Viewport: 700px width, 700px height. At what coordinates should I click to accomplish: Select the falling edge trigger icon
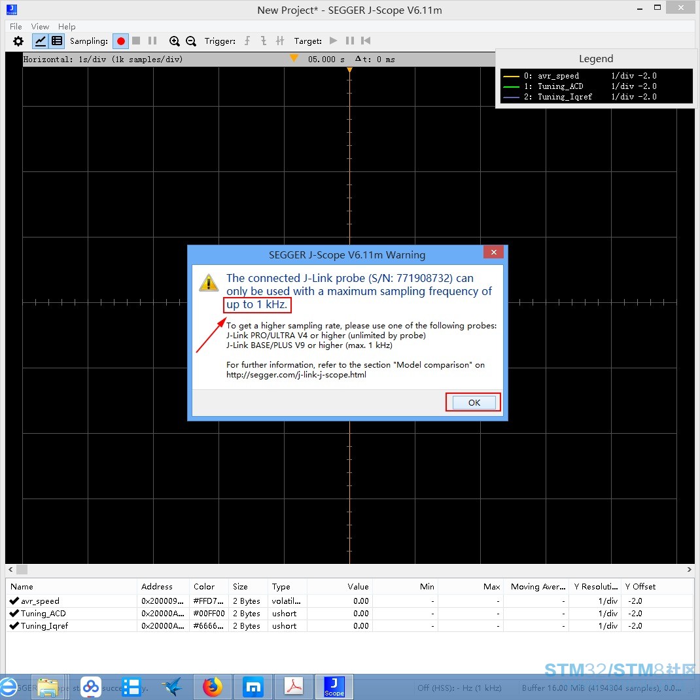[x=264, y=41]
